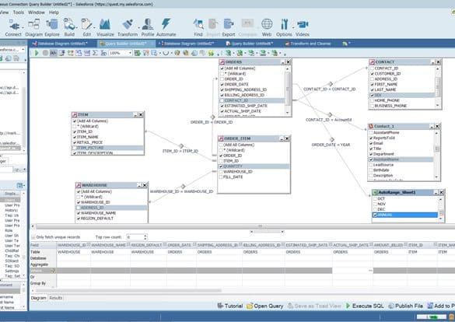Viewport: 455px width, 322px height.
Task: Click the Top row count field
Action: pyautogui.click(x=135, y=237)
